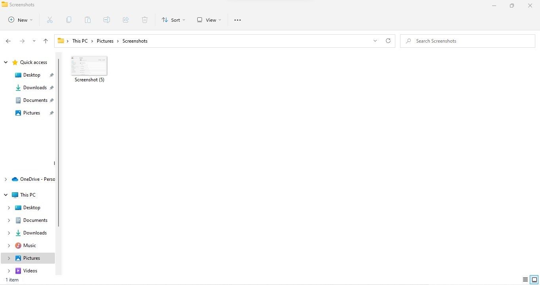The width and height of the screenshot is (540, 285).
Task: Switch to details view icon in status bar
Action: [525, 279]
